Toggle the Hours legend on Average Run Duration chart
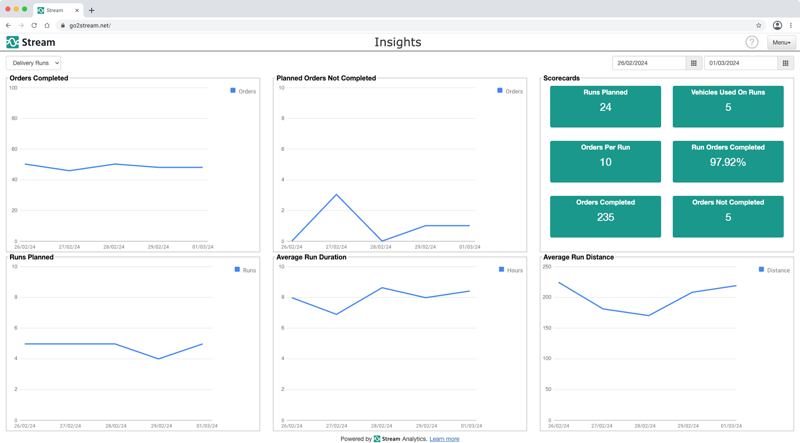The width and height of the screenshot is (800, 443). click(x=501, y=270)
